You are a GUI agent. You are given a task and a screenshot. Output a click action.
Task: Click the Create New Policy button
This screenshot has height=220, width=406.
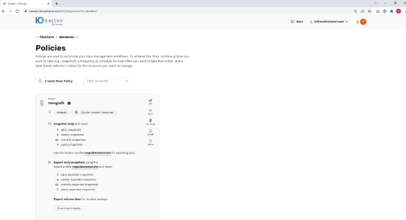[x=55, y=81]
